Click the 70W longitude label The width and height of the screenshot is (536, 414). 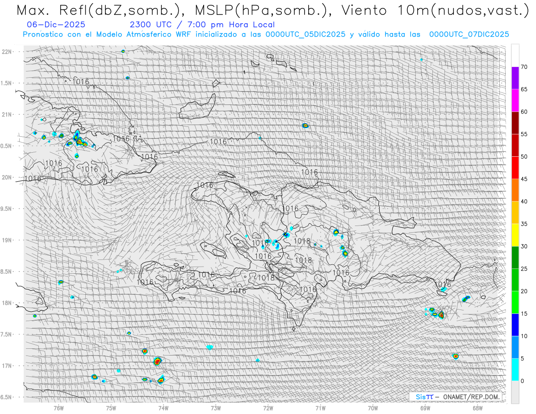373,408
